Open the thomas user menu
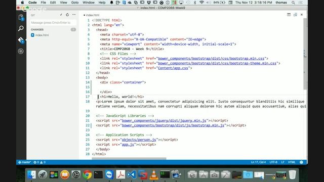The height and width of the screenshot is (182, 324). point(281,3)
